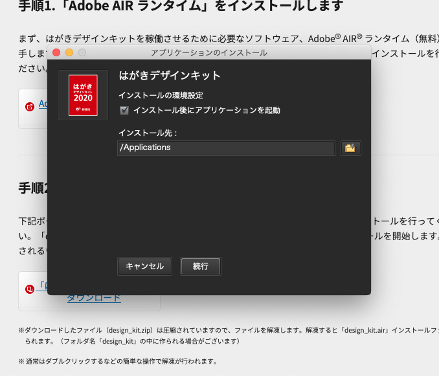The height and width of the screenshot is (376, 439).
Task: Click the インストールの環境設定 label
Action: click(161, 95)
